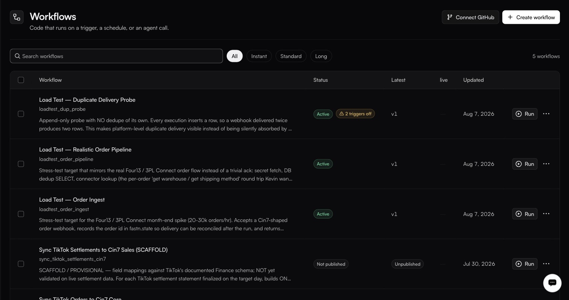This screenshot has width=569, height=300.
Task: Open the more options menu for TikTok Settlements
Action: pyautogui.click(x=546, y=264)
